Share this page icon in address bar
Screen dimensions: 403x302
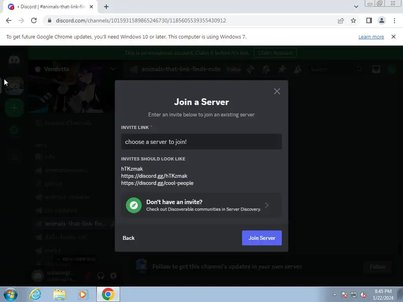[341, 20]
